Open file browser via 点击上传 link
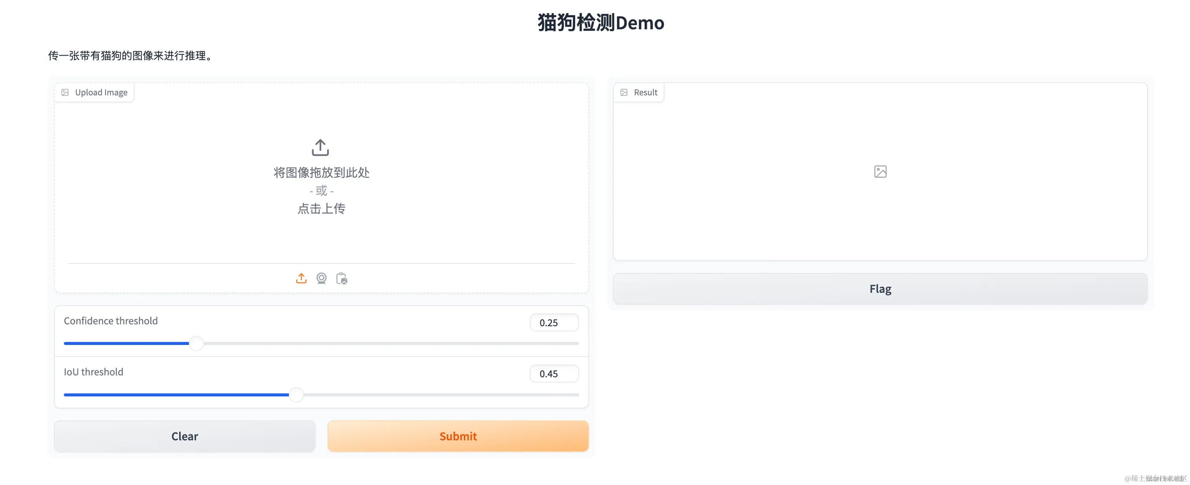Image resolution: width=1190 pixels, height=485 pixels. pyautogui.click(x=322, y=209)
